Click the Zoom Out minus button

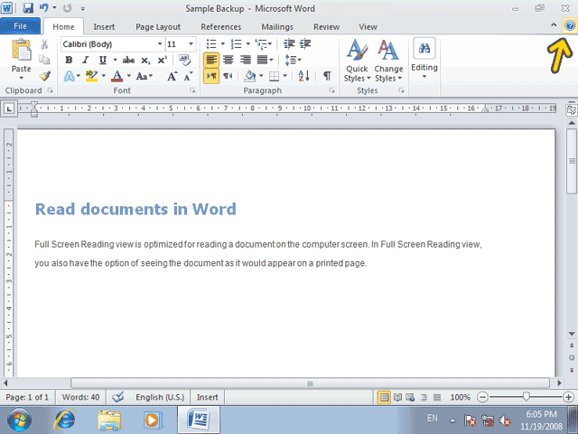point(482,397)
